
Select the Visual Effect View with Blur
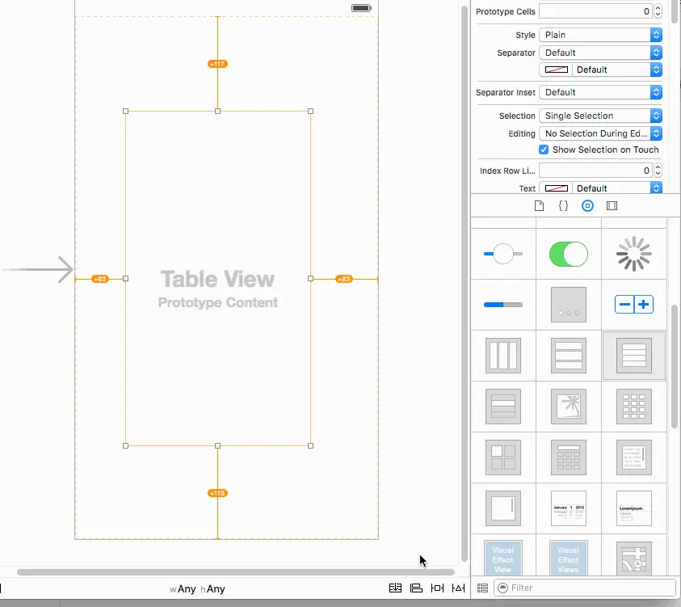click(503, 559)
